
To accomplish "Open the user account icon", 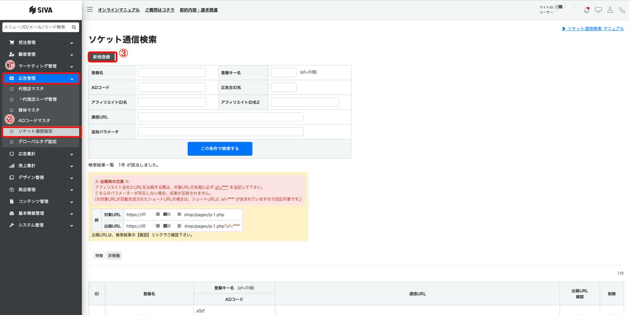I will click(611, 10).
